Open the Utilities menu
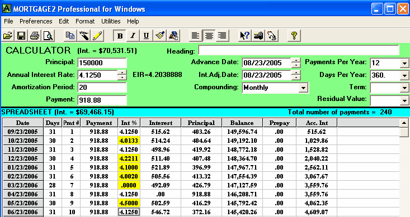 [111, 21]
